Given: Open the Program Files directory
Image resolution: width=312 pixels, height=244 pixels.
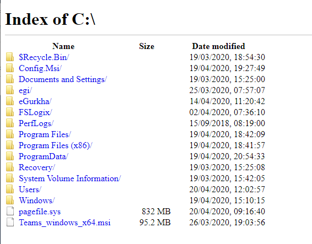Looking at the screenshot, I should click(45, 134).
